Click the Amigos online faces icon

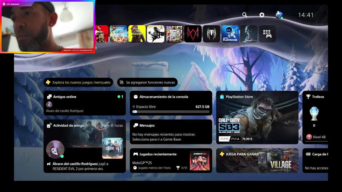point(49,97)
